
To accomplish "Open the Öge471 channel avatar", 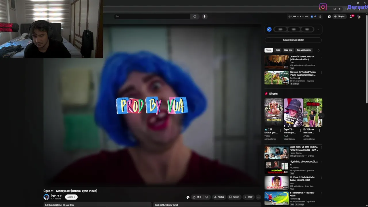I will point(46,197).
